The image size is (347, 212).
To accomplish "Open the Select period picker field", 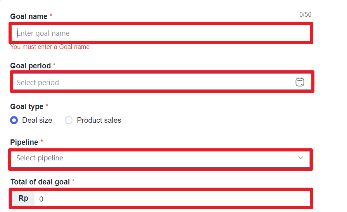I will 162,82.
